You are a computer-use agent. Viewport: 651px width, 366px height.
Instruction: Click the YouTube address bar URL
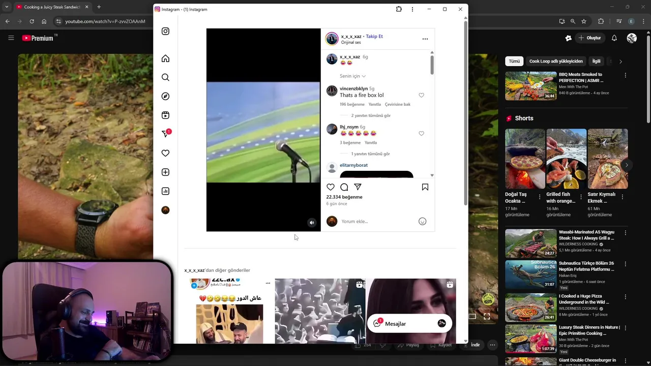click(x=105, y=21)
